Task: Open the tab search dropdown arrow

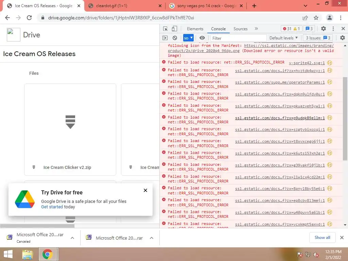Action: click(306, 6)
